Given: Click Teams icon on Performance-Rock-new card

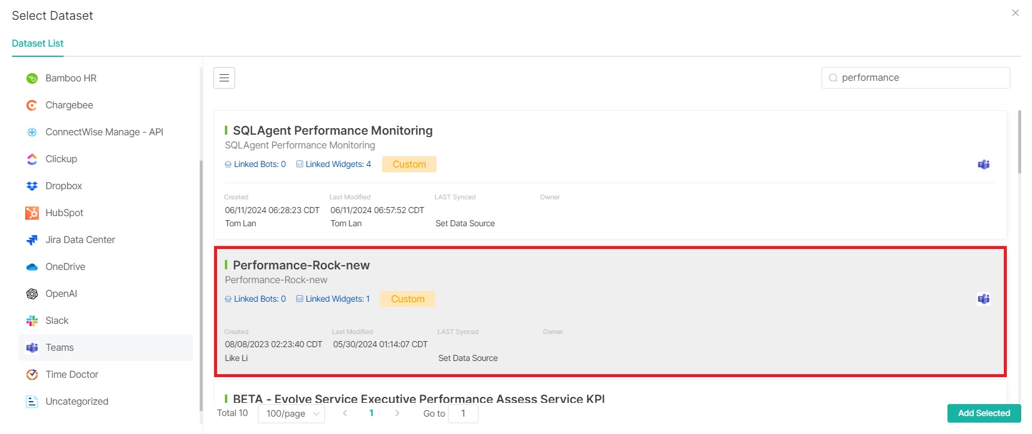Looking at the screenshot, I should (x=983, y=299).
